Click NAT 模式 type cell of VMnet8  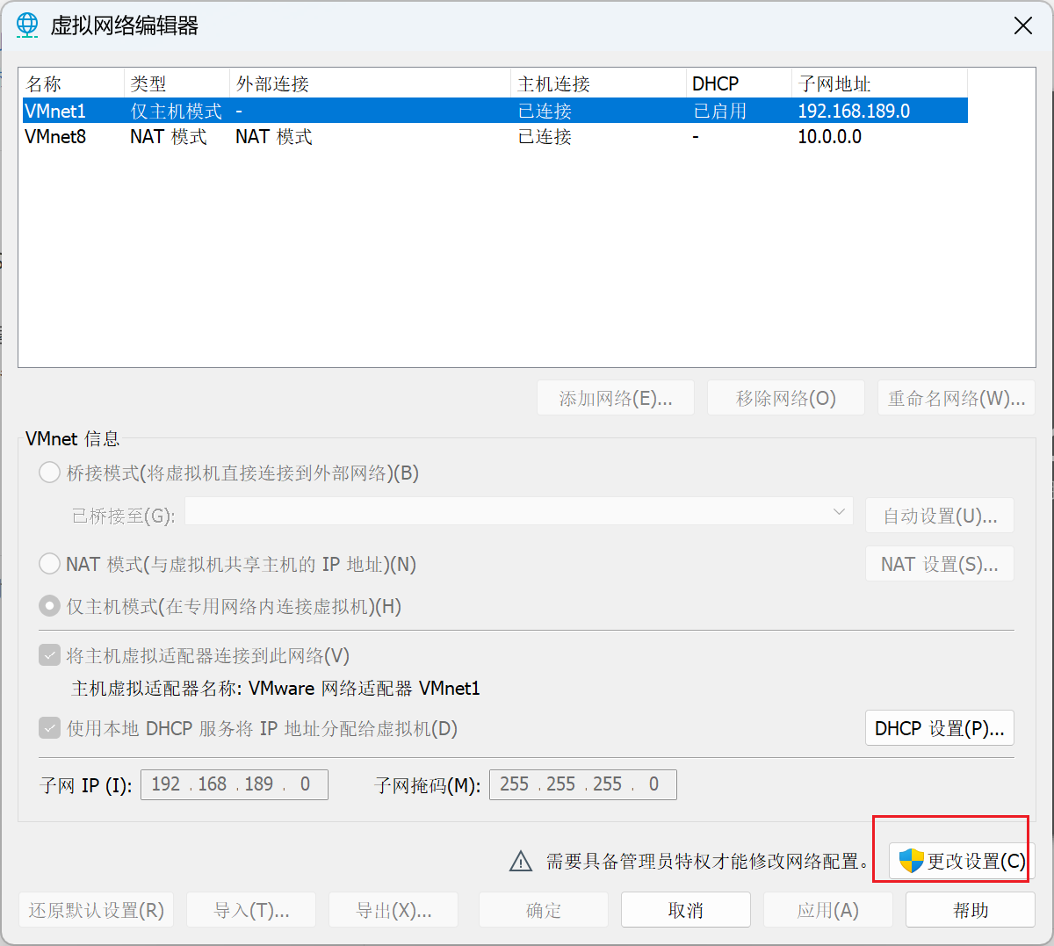coord(169,136)
